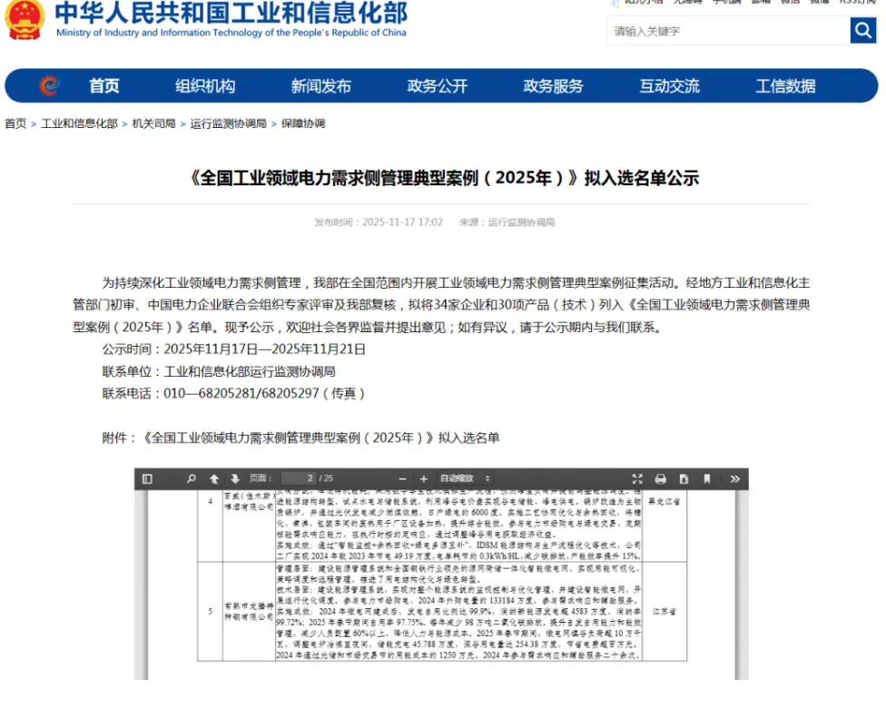
Task: Open the 组织机构 navigation menu
Action: [205, 86]
